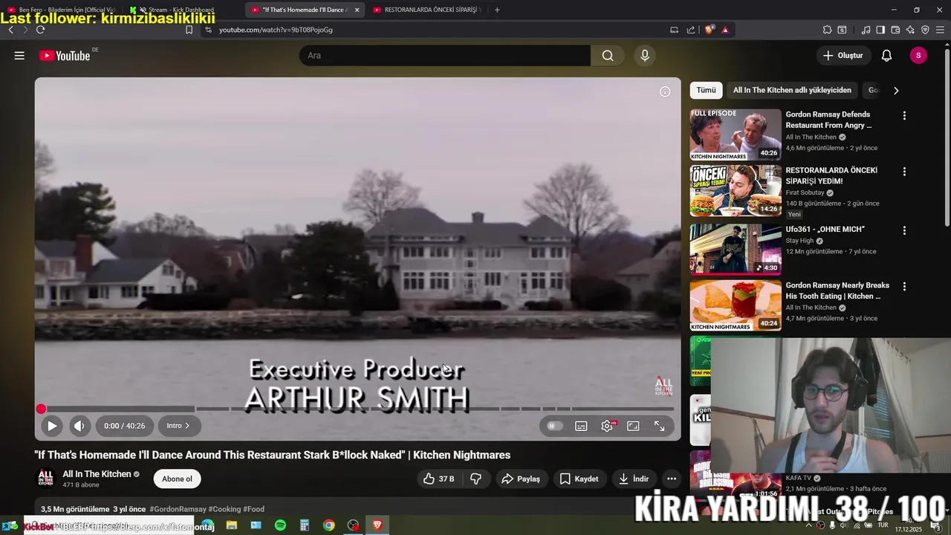The width and height of the screenshot is (951, 535).
Task: Open the Gordon Ramsay Defends Restaurant thumbnail
Action: click(x=736, y=134)
